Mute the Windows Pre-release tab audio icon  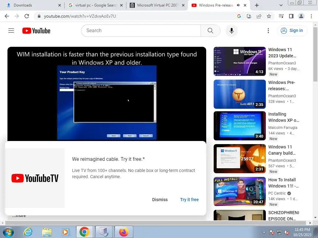pyautogui.click(x=238, y=5)
